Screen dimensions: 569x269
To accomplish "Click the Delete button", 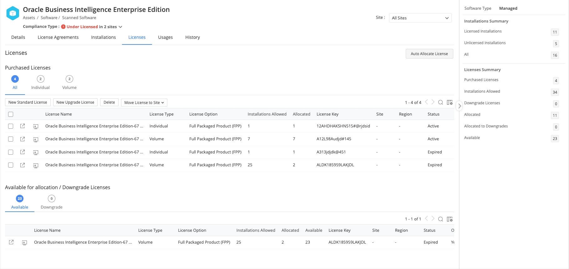I will [x=109, y=102].
